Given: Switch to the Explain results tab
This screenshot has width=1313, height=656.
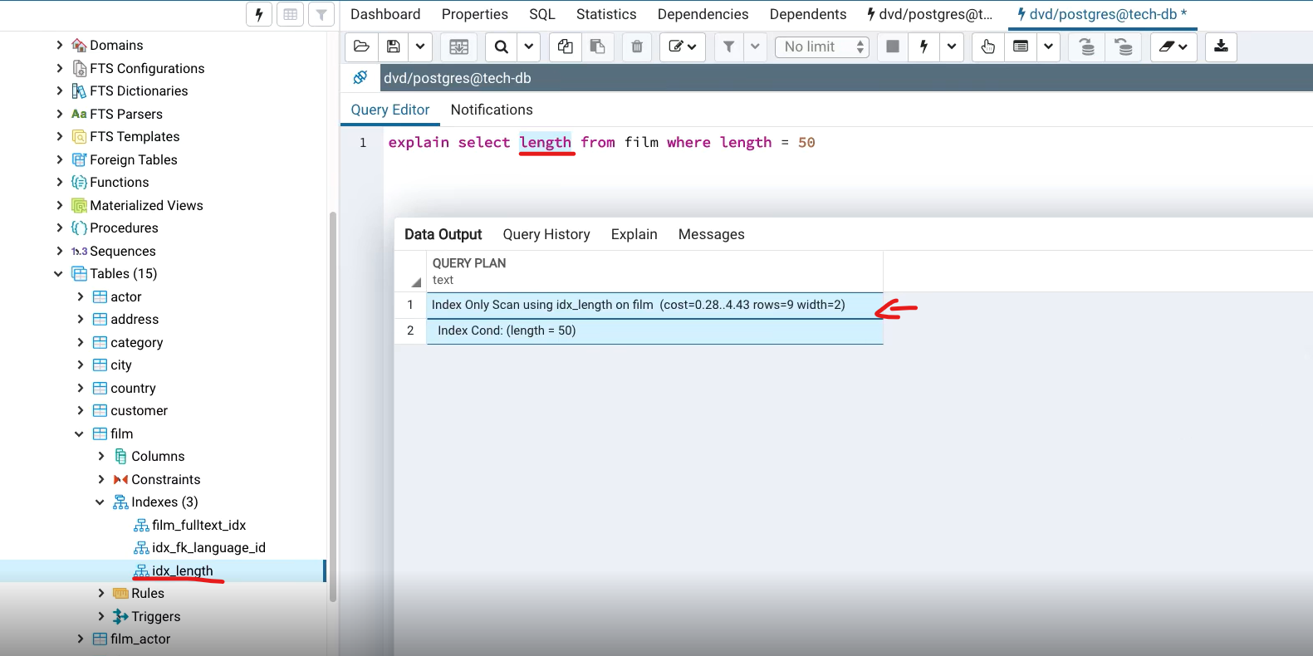Looking at the screenshot, I should (x=634, y=234).
